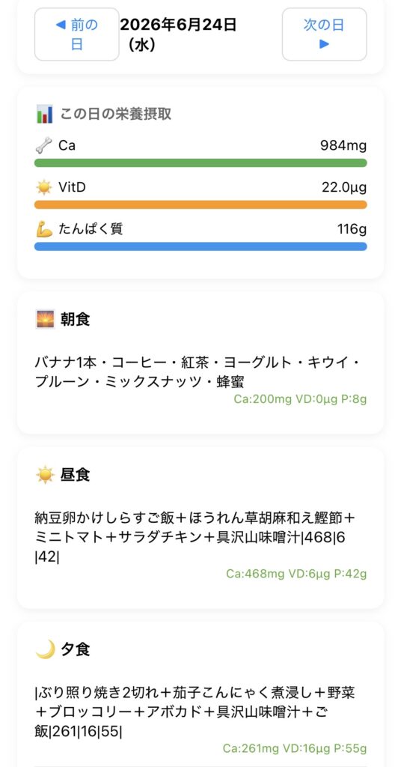Open the 夕食 dinner entry text

coord(195,712)
